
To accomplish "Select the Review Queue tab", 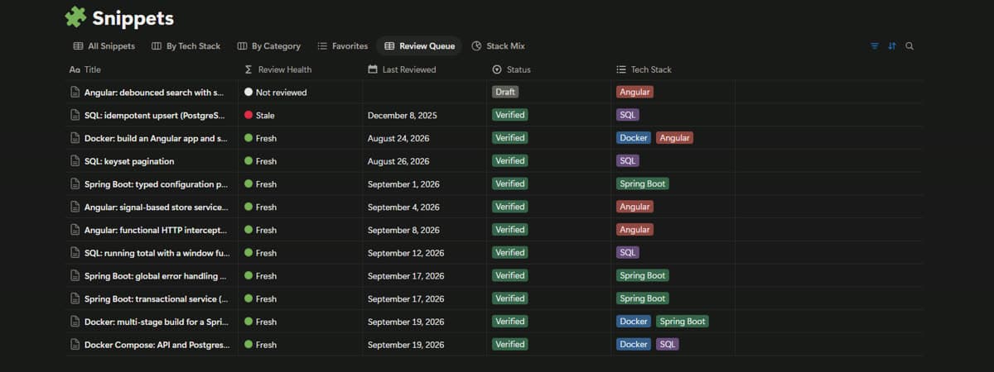I will pos(420,46).
